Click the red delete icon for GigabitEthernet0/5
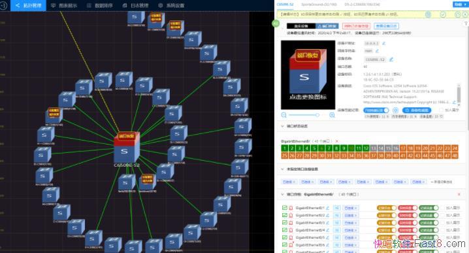469x253 pixels. pyautogui.click(x=291, y=237)
